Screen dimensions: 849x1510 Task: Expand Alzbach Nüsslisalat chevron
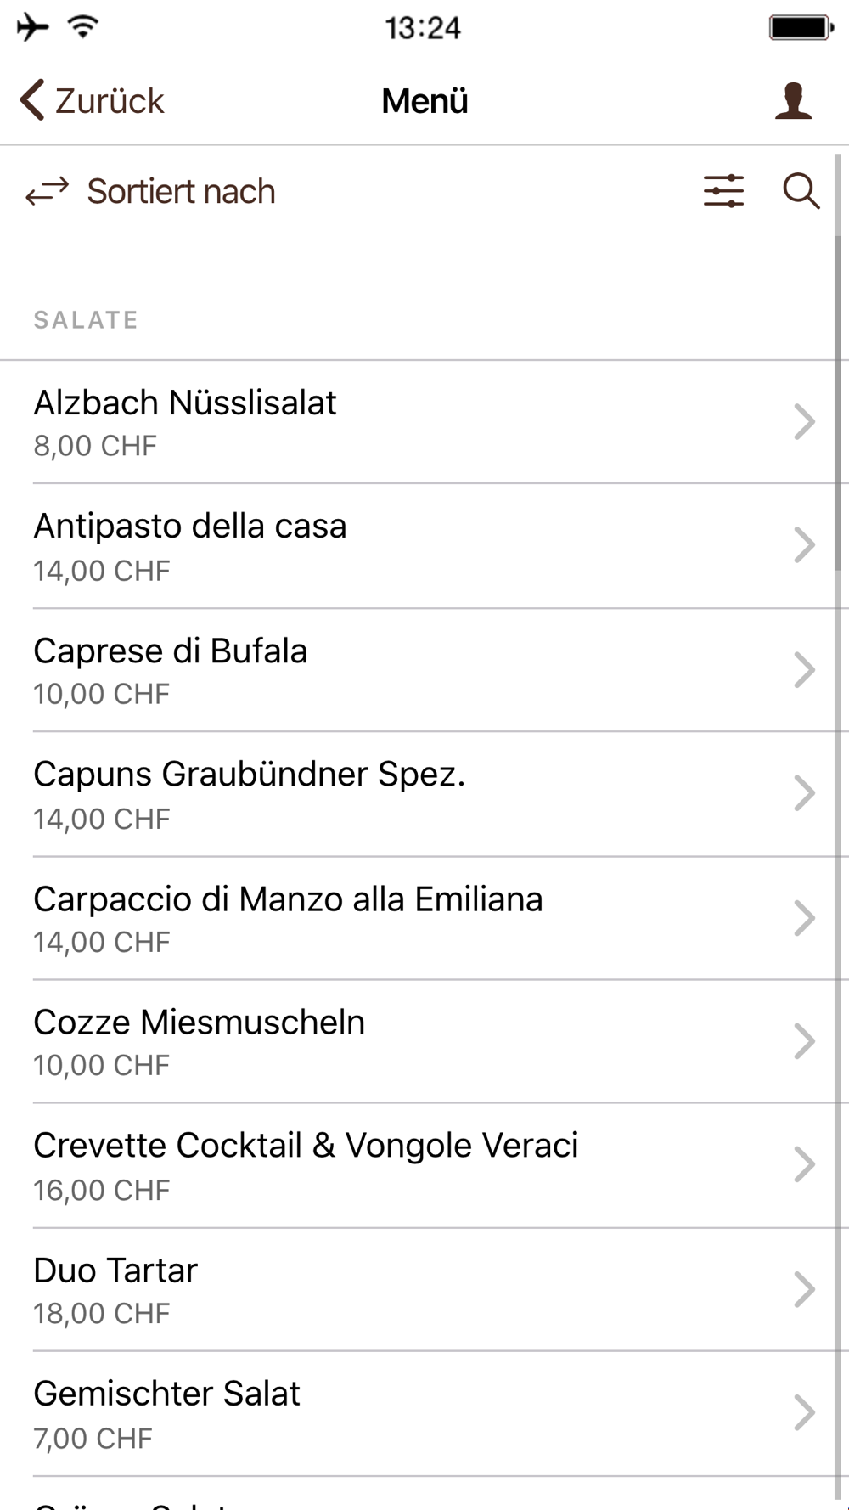803,422
